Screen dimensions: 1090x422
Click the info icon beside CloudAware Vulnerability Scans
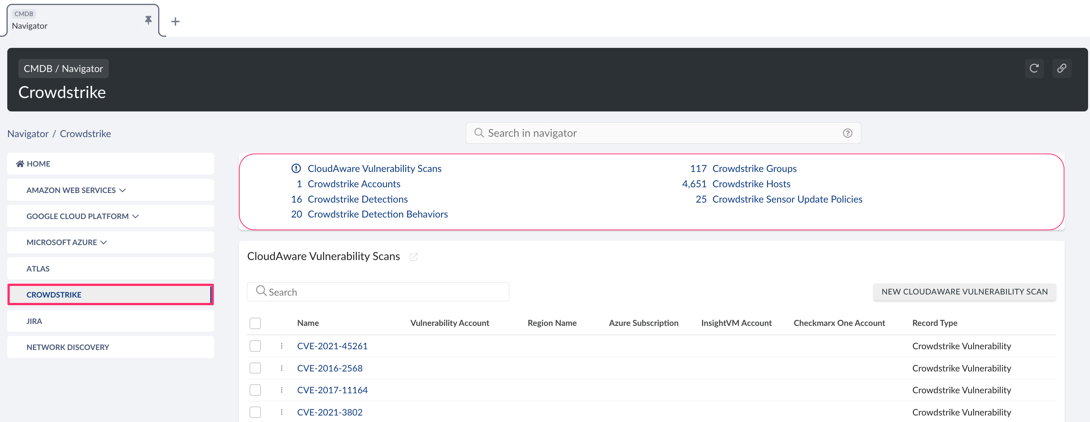coord(296,168)
